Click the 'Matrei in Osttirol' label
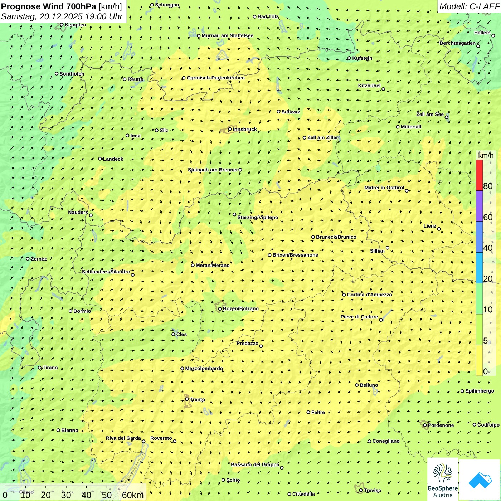Screen dimensions: 501x501 tap(384, 188)
